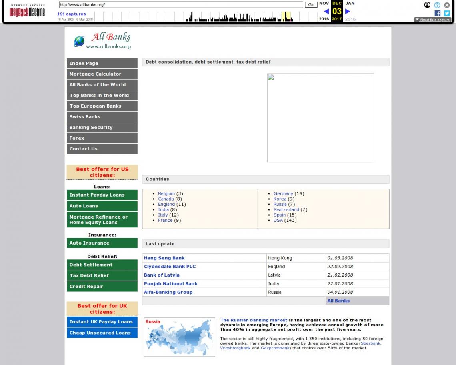Open Germany country link
Image resolution: width=456 pixels, height=365 pixels.
[x=283, y=194]
